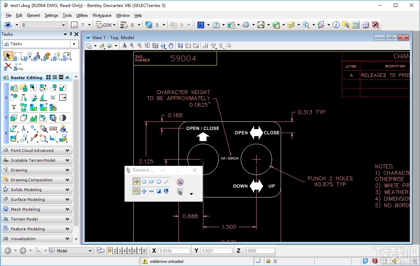Toggle Disable Handles in Element Selection window
This screenshot has width=420, height=266.
pyautogui.click(x=180, y=182)
